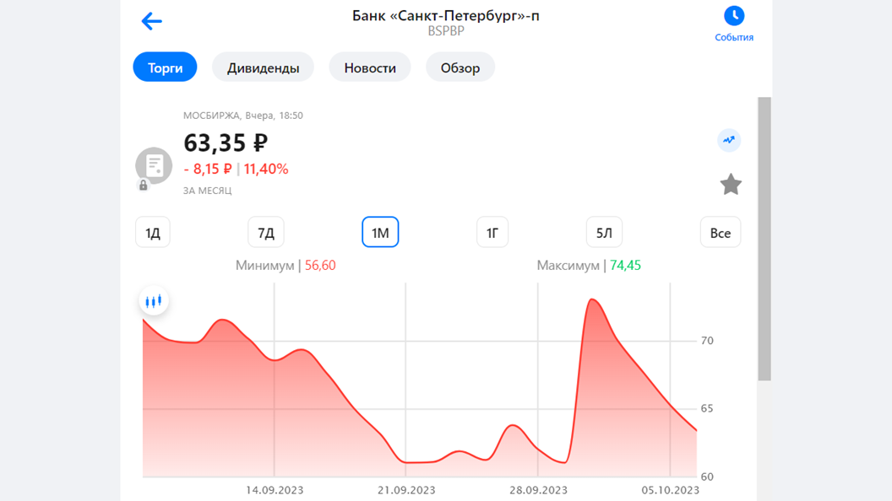Select the 1М period
This screenshot has width=892, height=501.
point(380,232)
